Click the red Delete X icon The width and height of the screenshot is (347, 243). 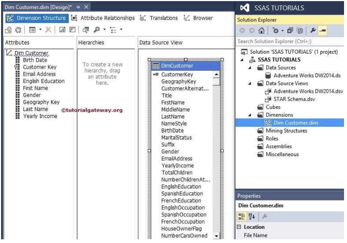point(48,30)
